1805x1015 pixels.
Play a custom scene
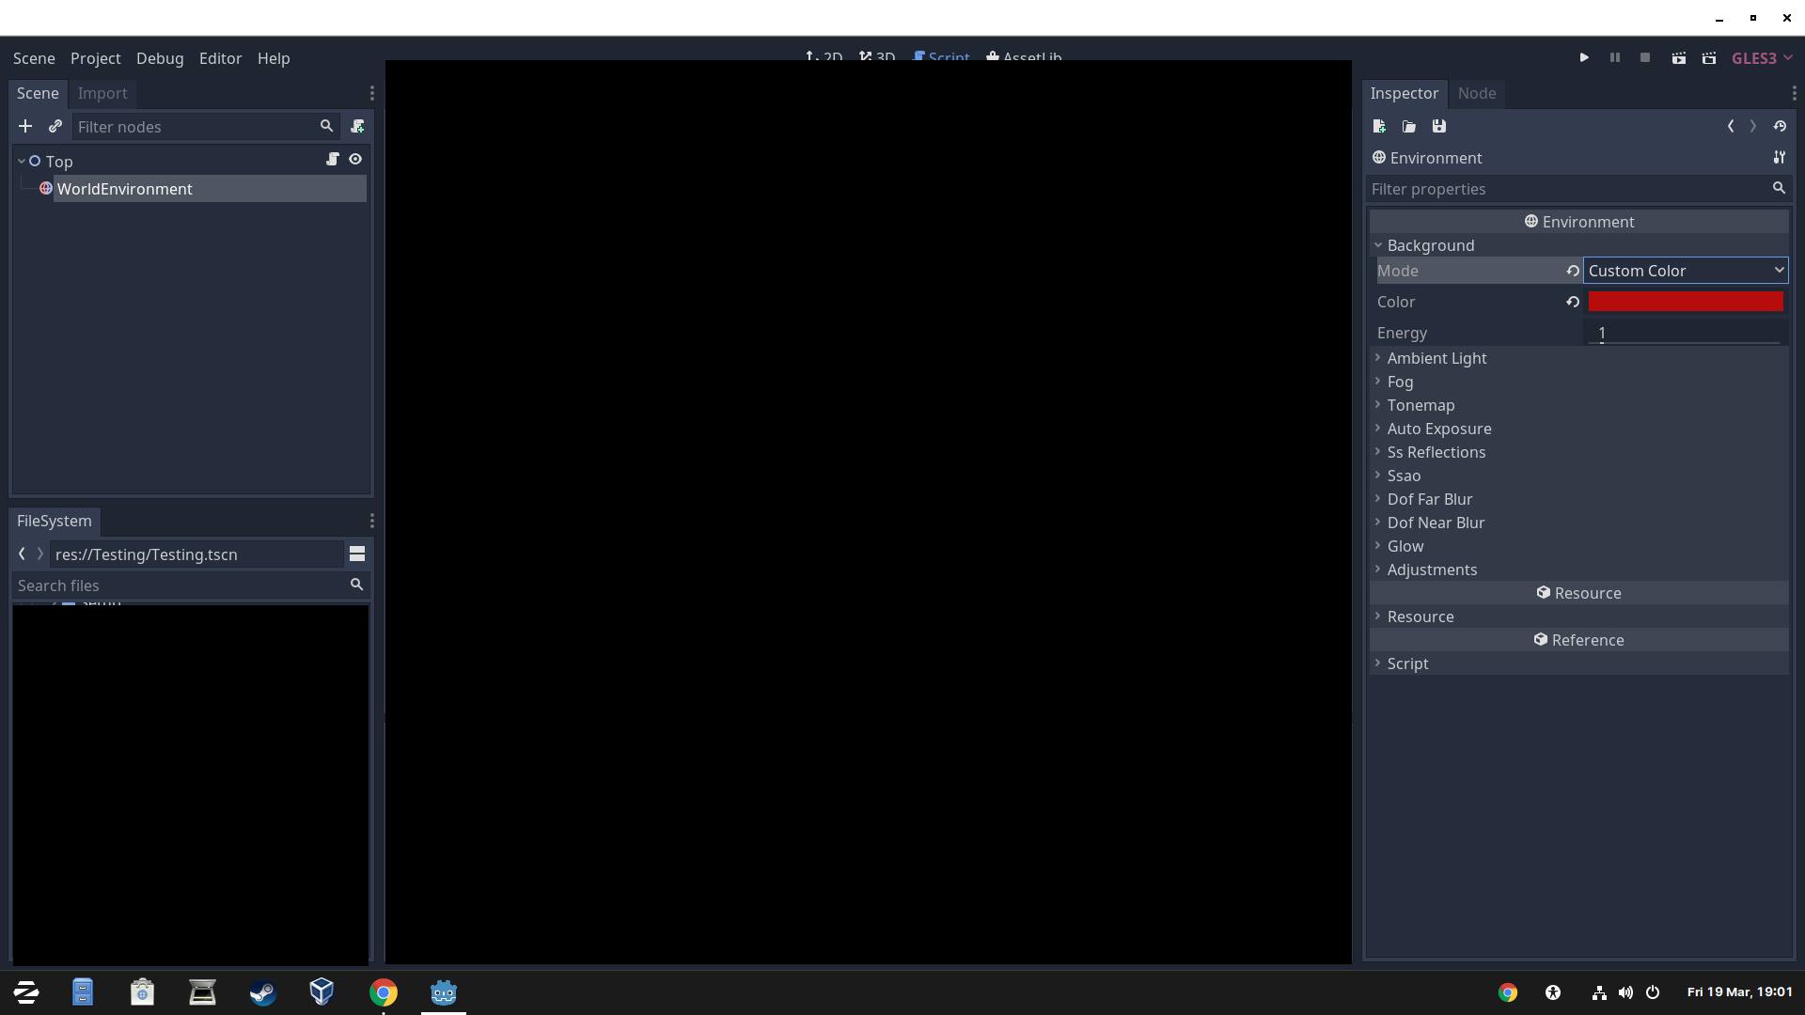click(1709, 57)
